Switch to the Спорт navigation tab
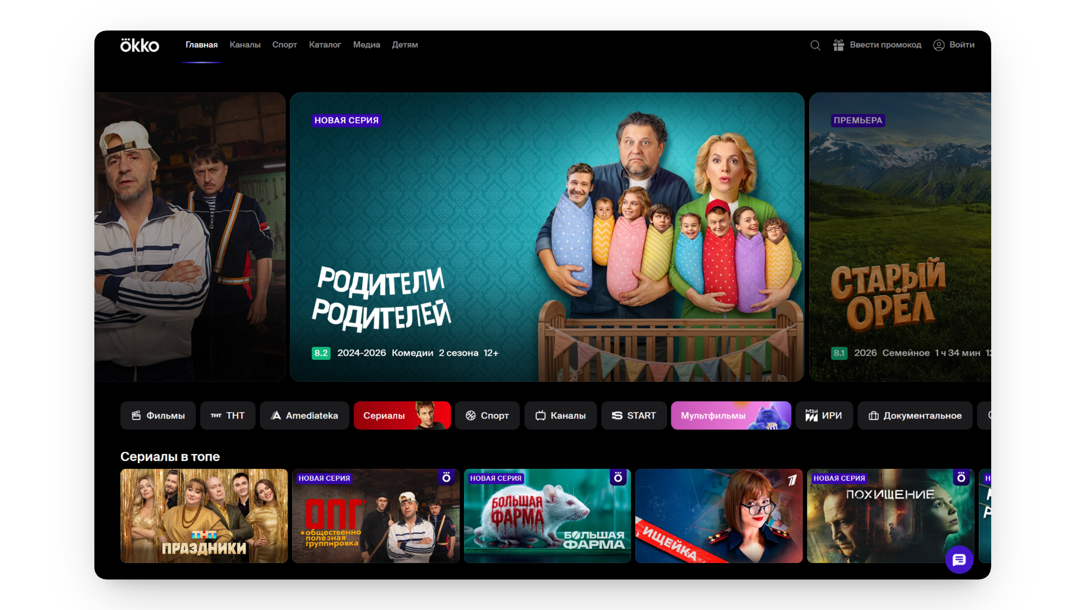 [x=285, y=45]
